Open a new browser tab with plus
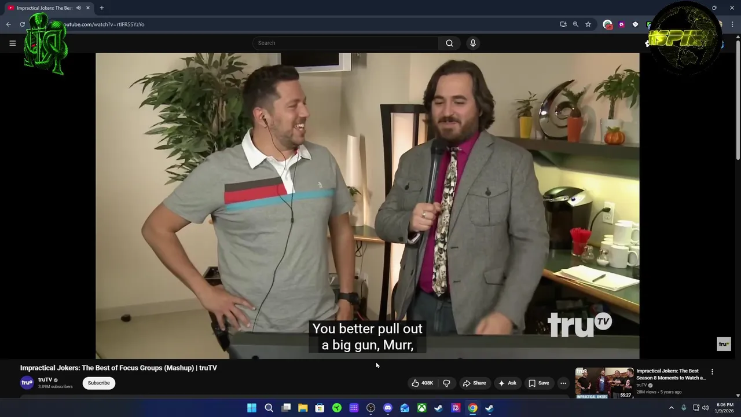Screen dimensions: 741x417 [x=102, y=8]
